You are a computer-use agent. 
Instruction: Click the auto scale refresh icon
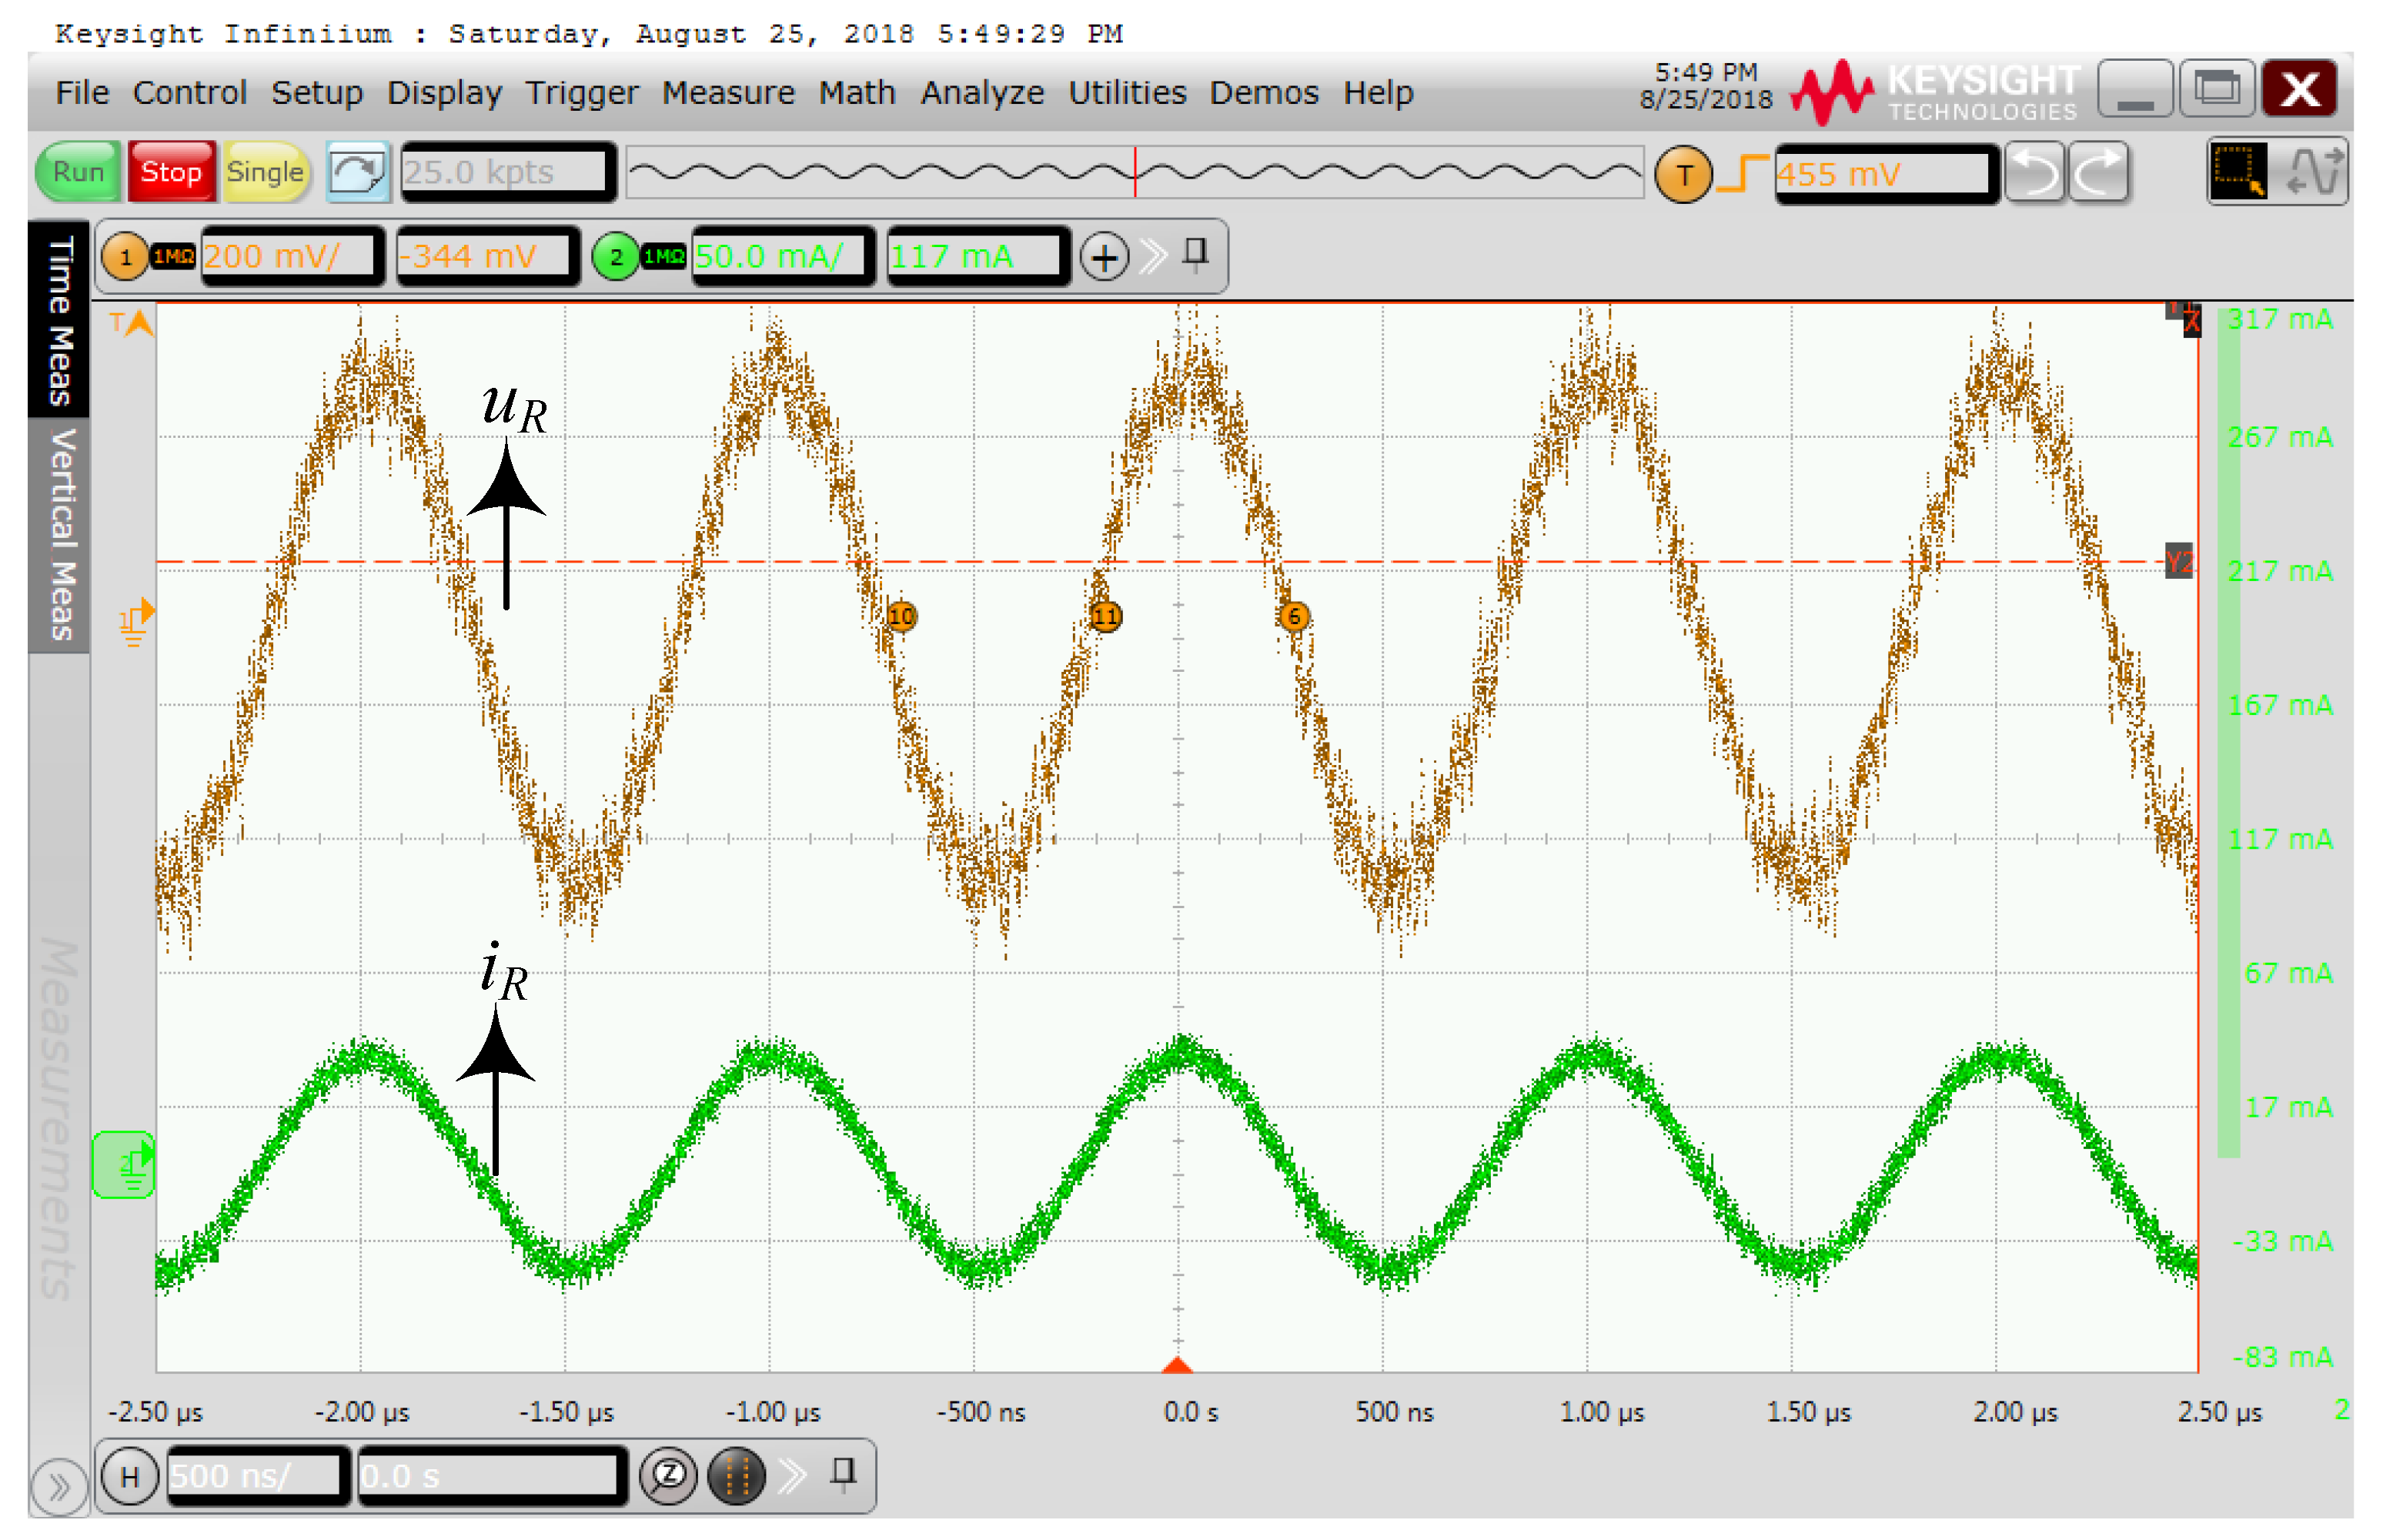tap(357, 172)
